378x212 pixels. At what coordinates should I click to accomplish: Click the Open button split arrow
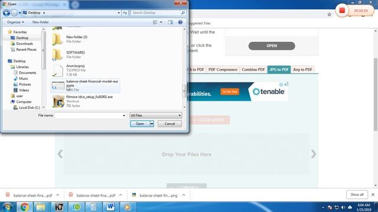click(152, 124)
